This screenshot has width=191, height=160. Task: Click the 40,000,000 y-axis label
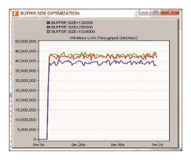(x=25, y=61)
